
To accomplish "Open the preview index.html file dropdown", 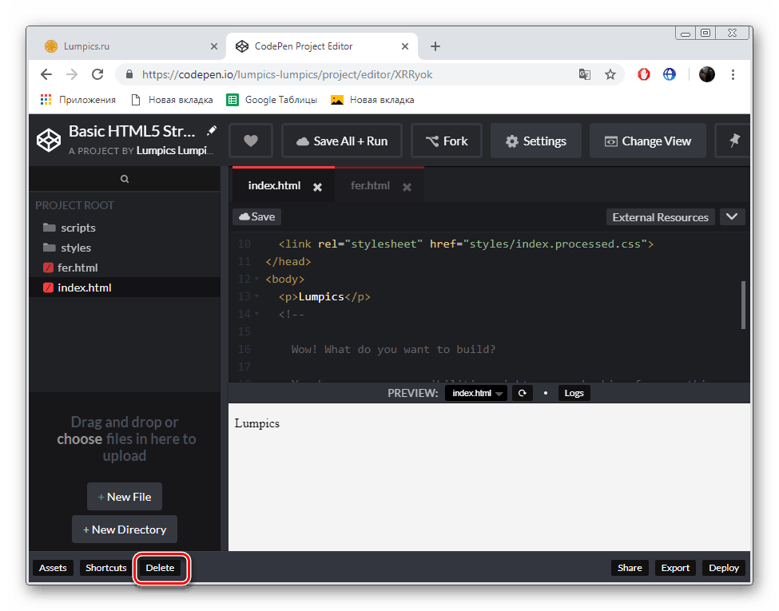I will tap(475, 392).
